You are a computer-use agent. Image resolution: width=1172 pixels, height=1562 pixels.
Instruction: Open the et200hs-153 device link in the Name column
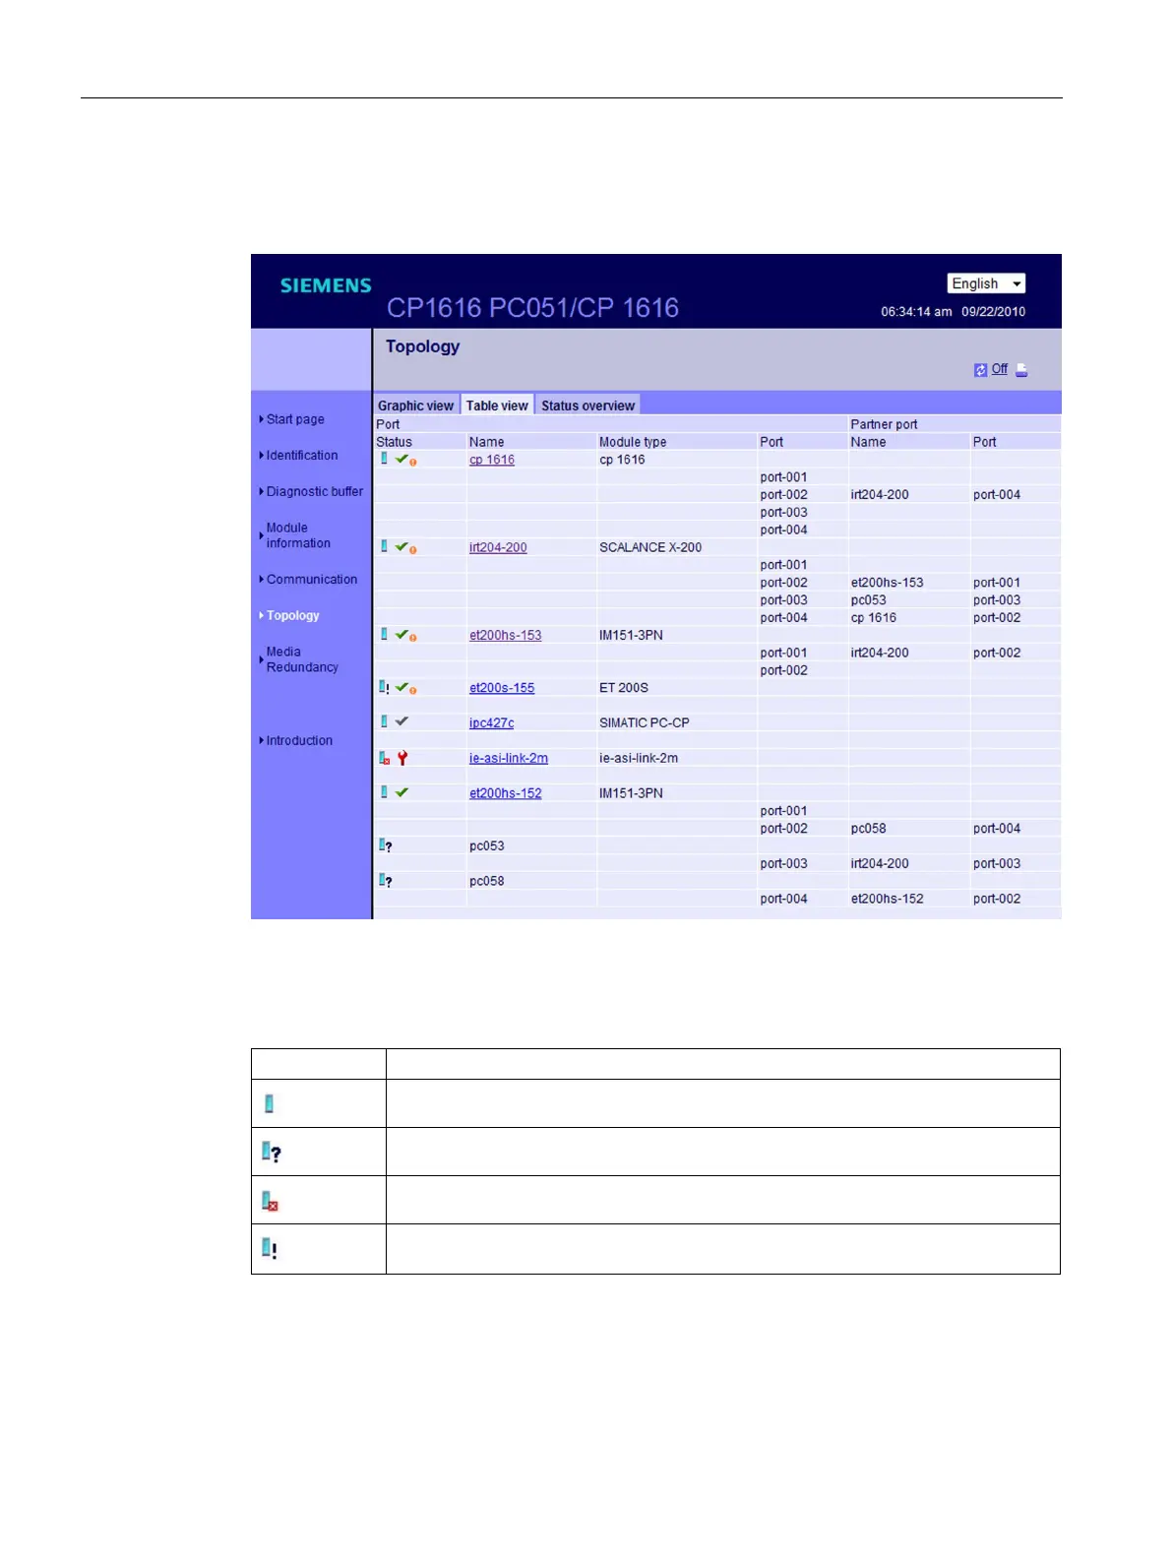coord(506,636)
